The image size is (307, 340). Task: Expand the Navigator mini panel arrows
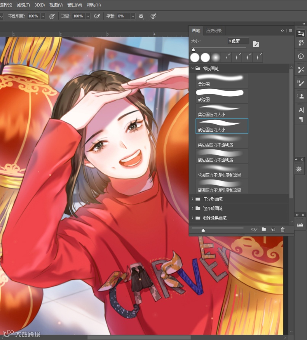click(296, 160)
